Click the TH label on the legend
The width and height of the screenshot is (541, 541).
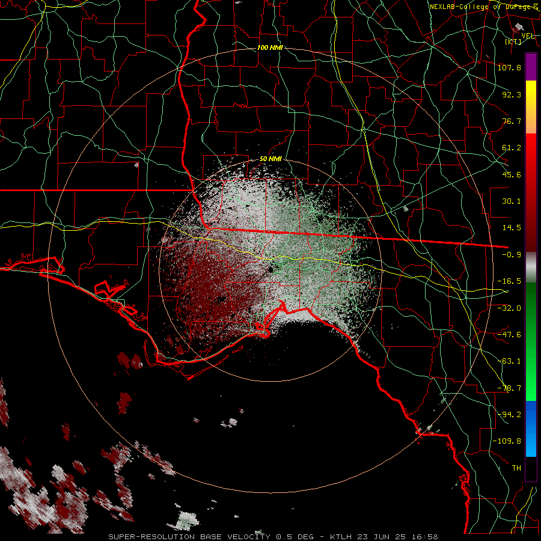tap(516, 468)
